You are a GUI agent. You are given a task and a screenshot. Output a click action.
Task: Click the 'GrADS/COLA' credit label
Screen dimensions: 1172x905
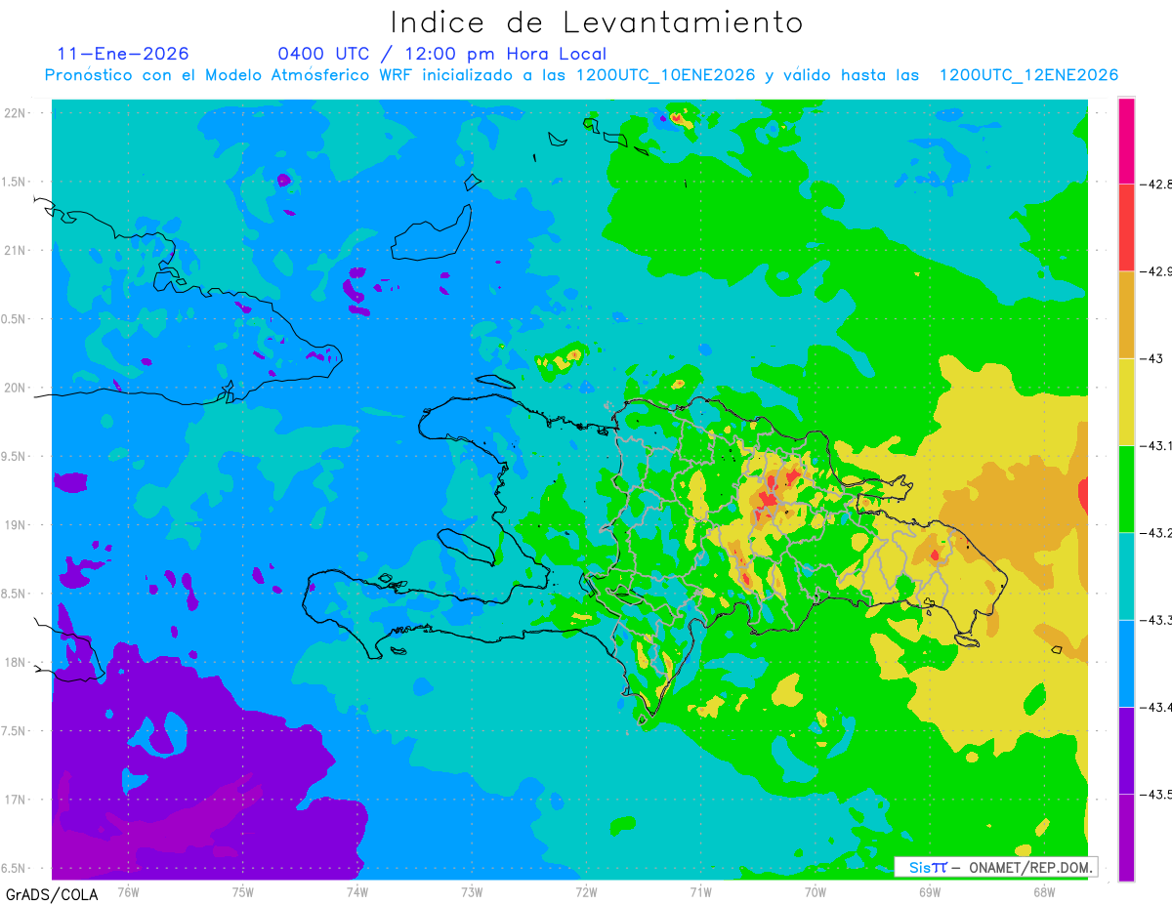[x=52, y=894]
